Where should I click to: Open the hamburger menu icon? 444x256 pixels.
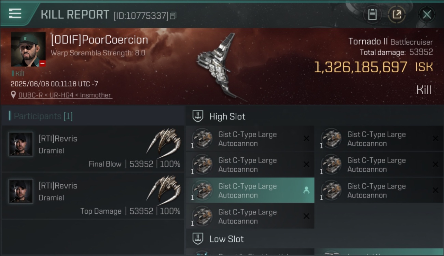[15, 14]
